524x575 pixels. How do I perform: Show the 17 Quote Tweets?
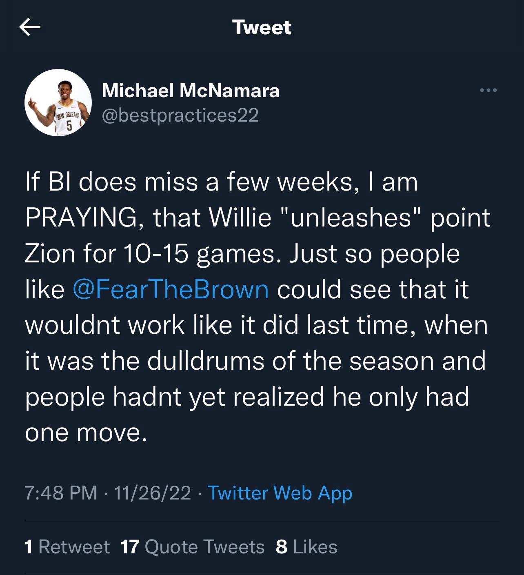(x=193, y=547)
